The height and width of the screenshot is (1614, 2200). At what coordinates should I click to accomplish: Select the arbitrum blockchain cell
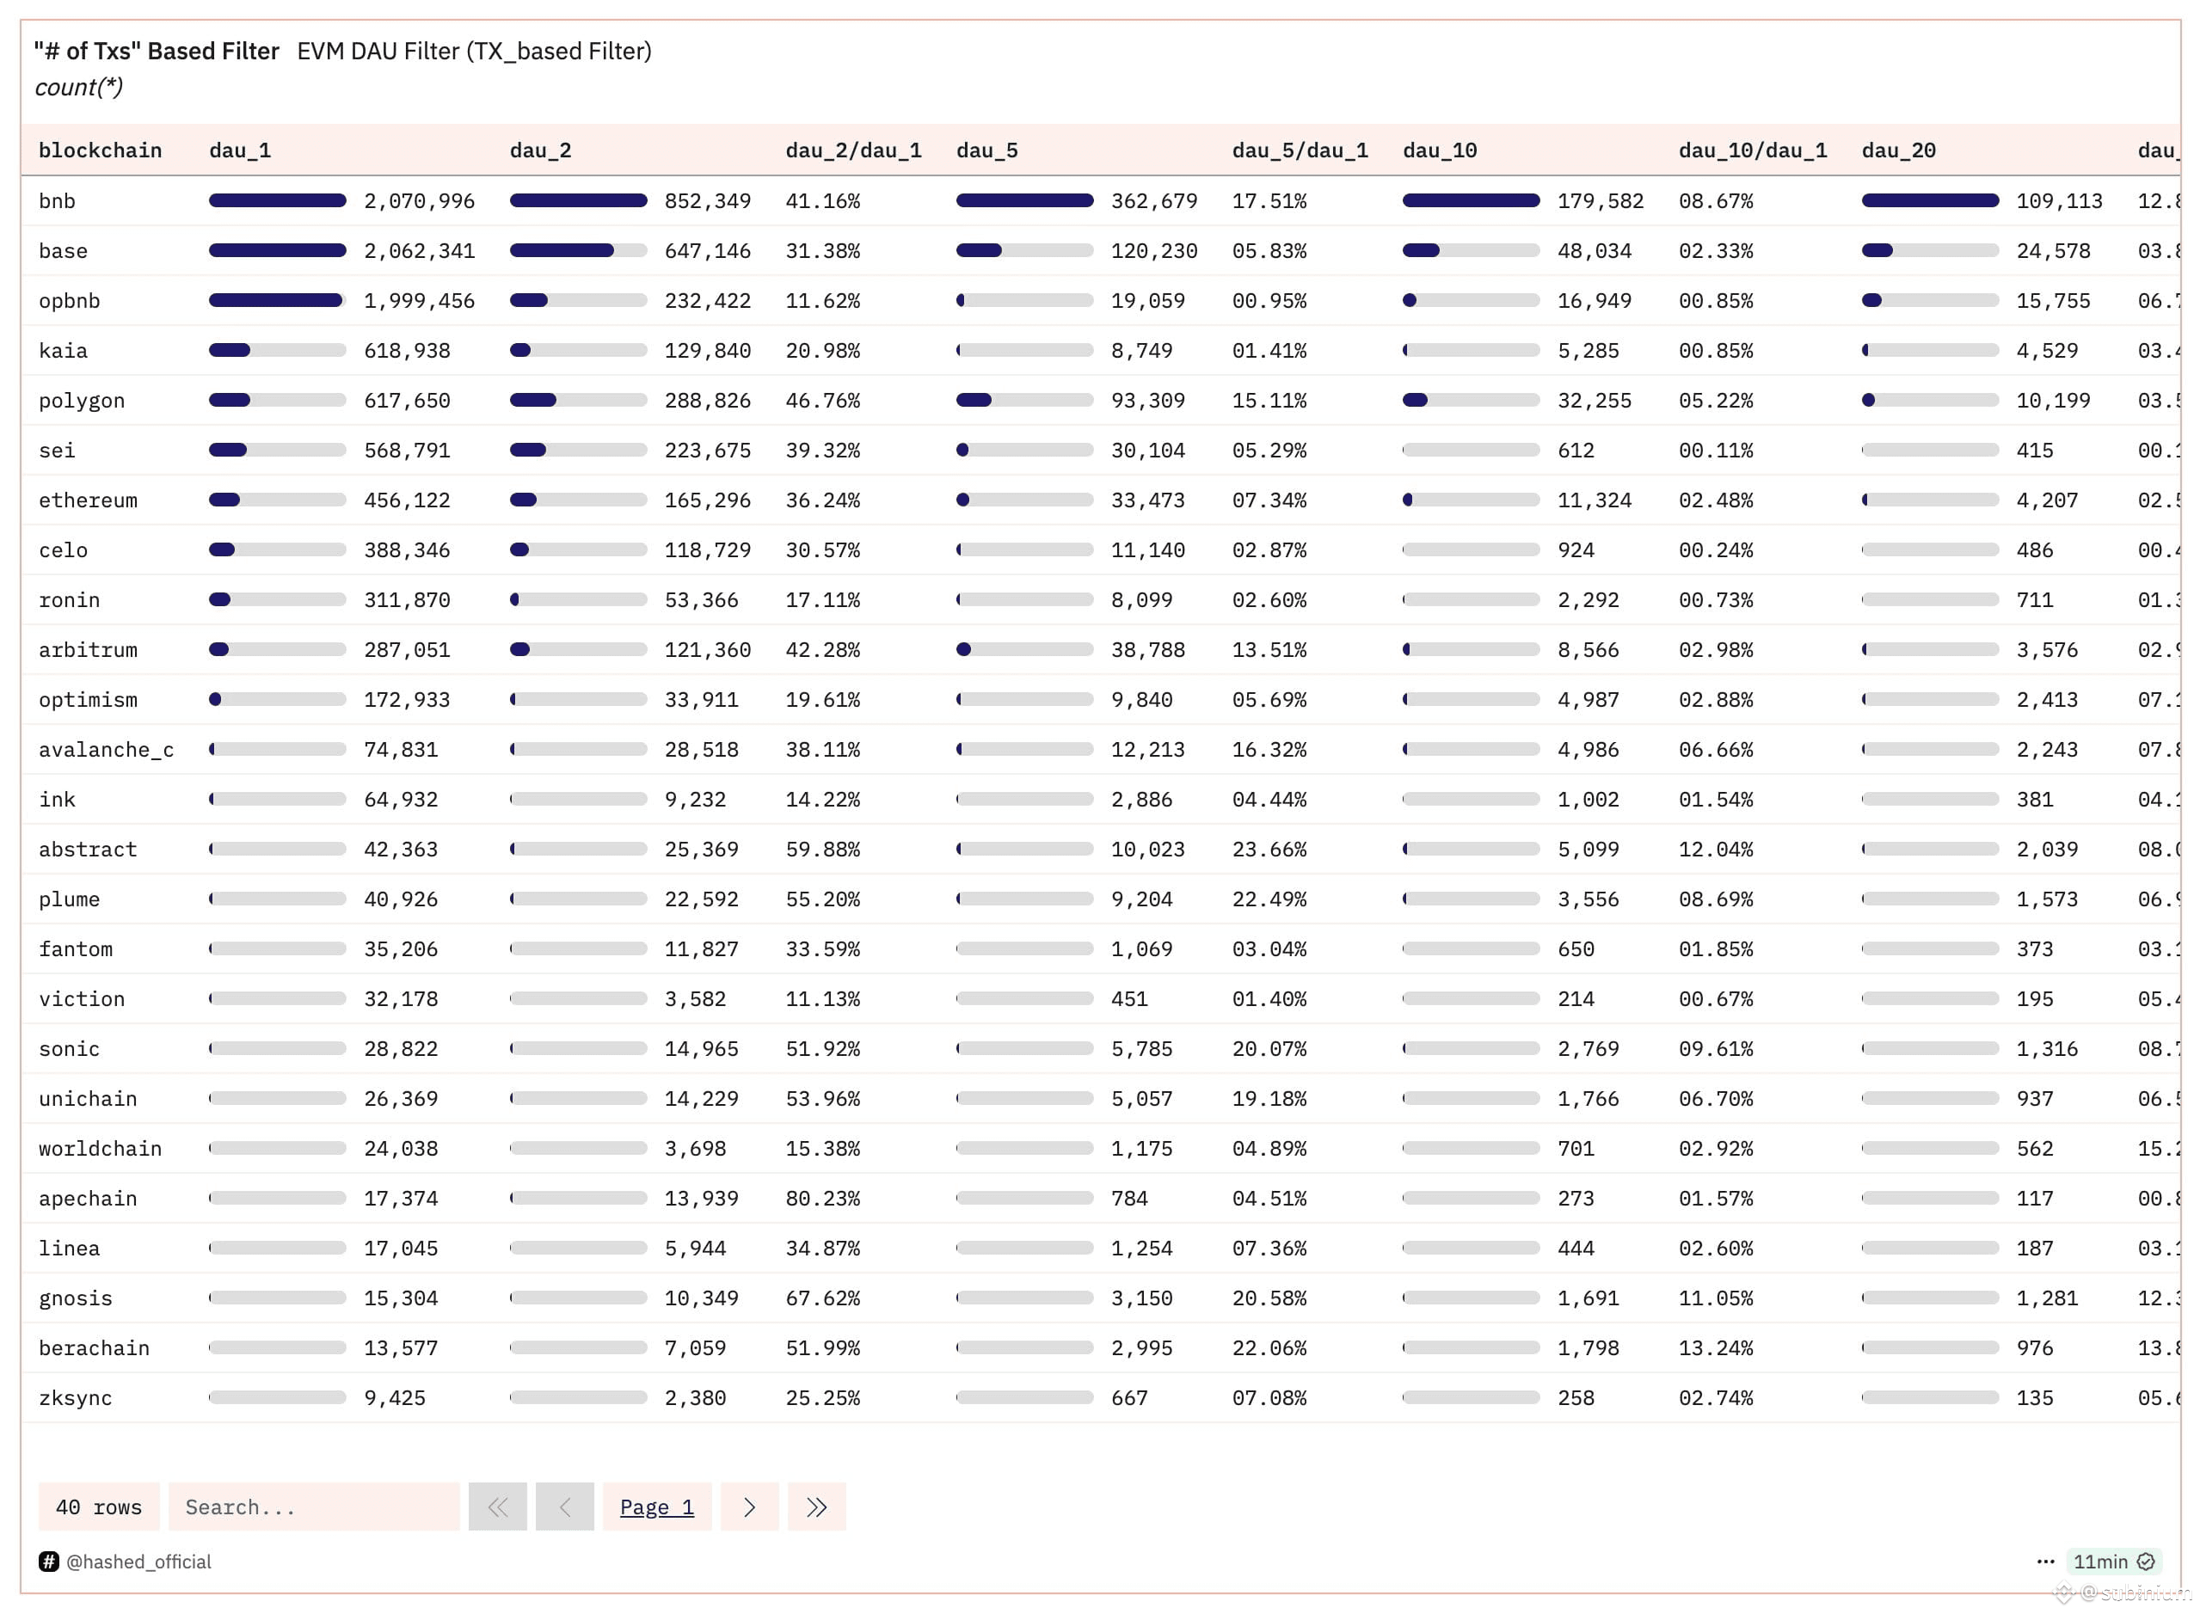coord(88,648)
